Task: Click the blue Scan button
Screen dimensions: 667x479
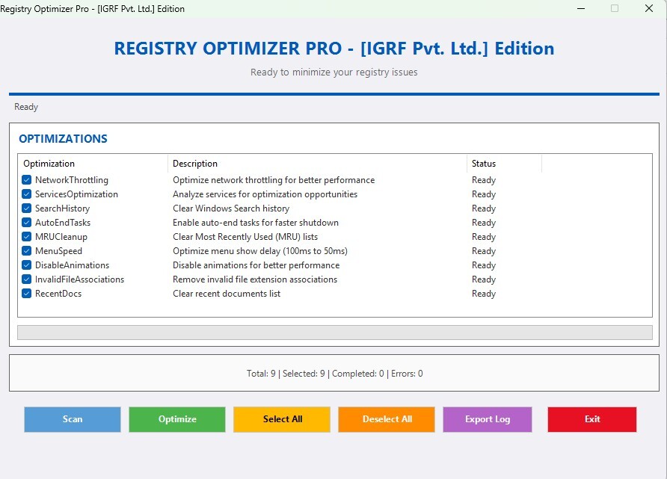Action: (x=73, y=419)
